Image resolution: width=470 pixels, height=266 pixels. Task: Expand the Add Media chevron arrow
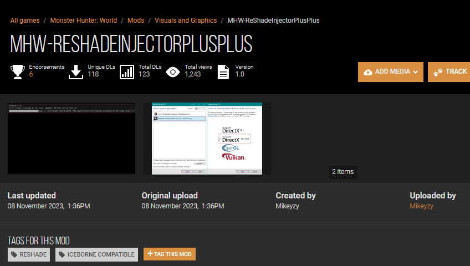[x=415, y=72]
